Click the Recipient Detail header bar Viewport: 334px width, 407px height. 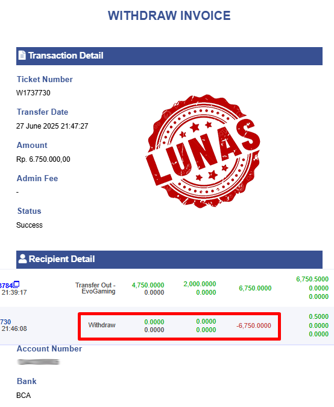(169, 259)
